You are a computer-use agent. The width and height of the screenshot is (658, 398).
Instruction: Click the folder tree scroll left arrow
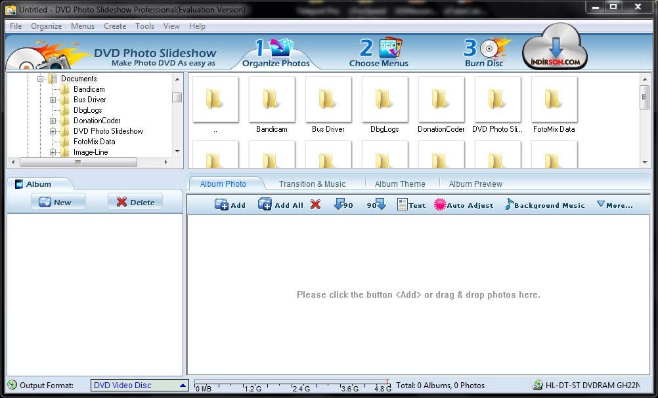coord(13,162)
